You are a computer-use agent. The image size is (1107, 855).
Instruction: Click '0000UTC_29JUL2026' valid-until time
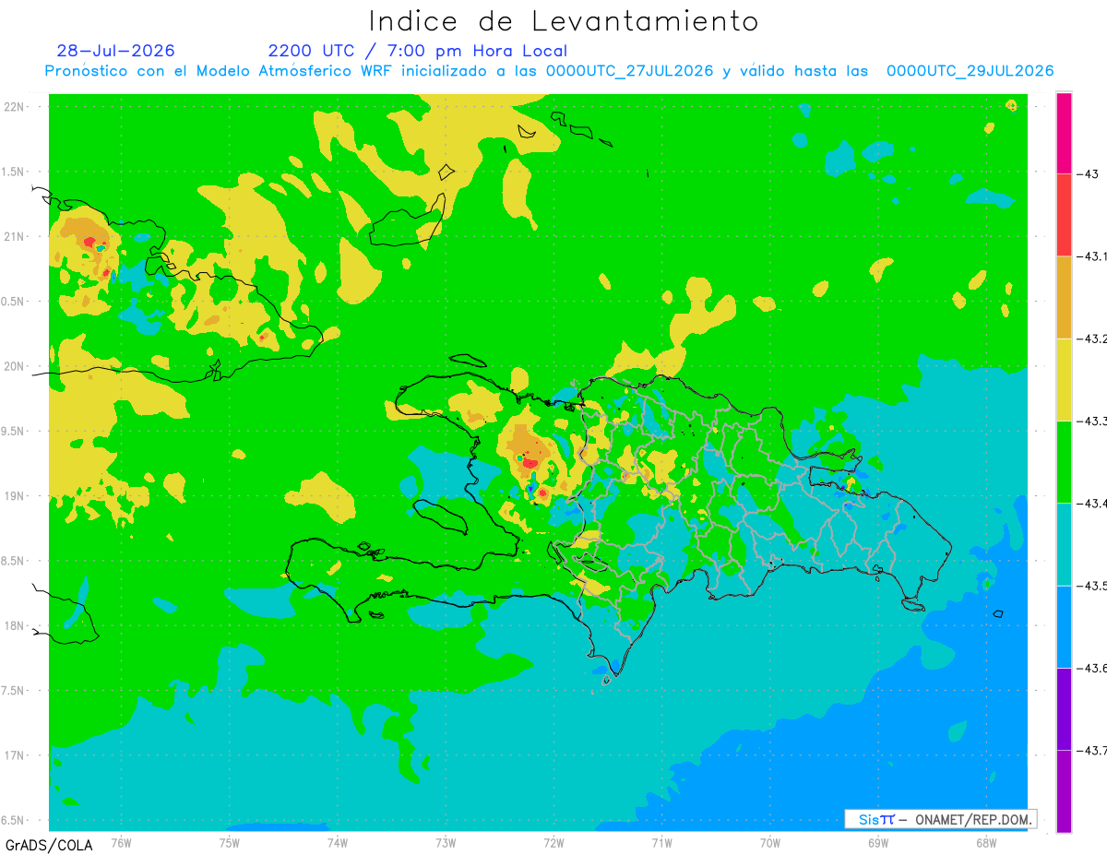coord(970,71)
